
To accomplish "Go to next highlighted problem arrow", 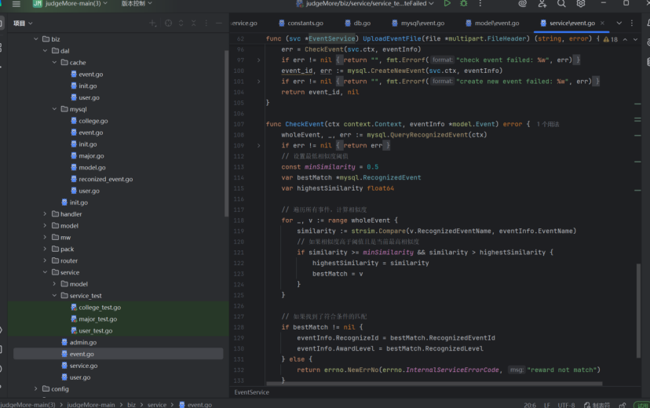I will coord(636,39).
